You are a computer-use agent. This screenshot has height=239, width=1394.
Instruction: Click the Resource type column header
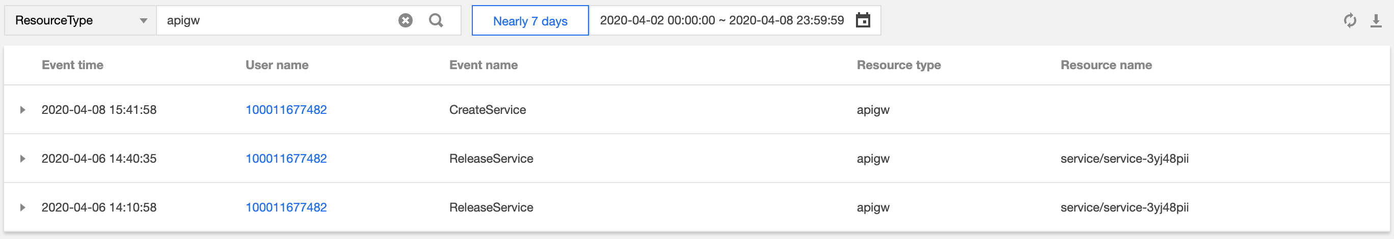[898, 65]
